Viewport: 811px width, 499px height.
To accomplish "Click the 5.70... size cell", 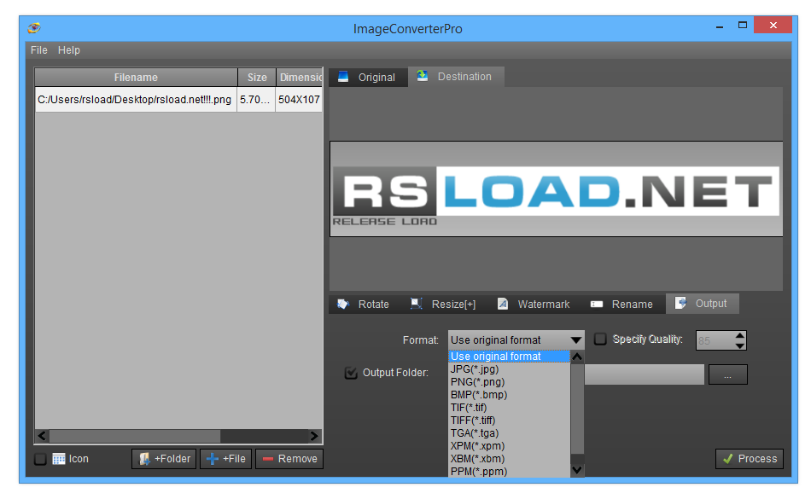I will pyautogui.click(x=255, y=100).
